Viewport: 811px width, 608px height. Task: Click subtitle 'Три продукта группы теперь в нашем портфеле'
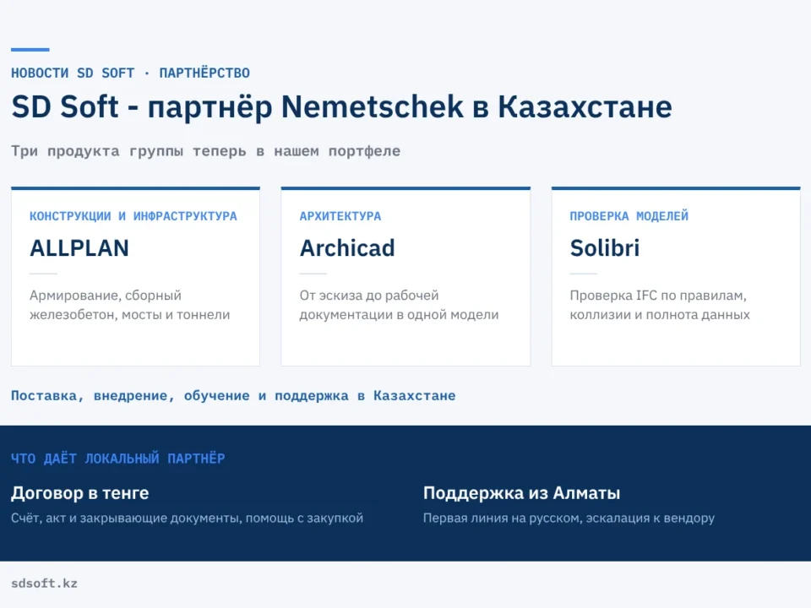(206, 151)
